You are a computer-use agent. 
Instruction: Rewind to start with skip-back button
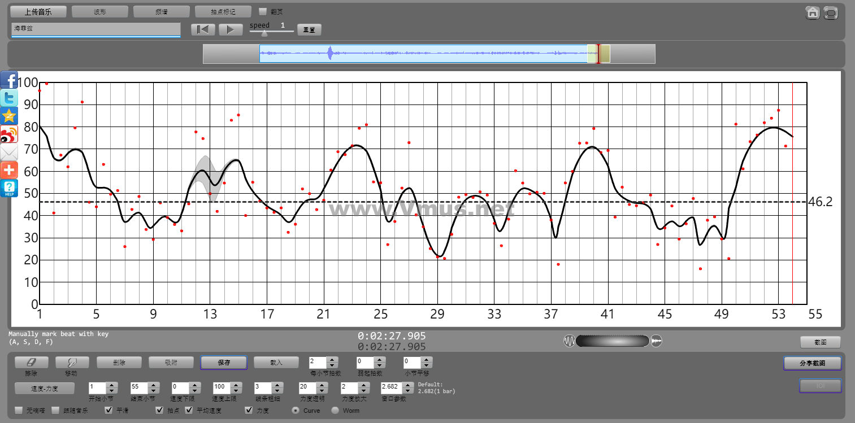tap(203, 29)
